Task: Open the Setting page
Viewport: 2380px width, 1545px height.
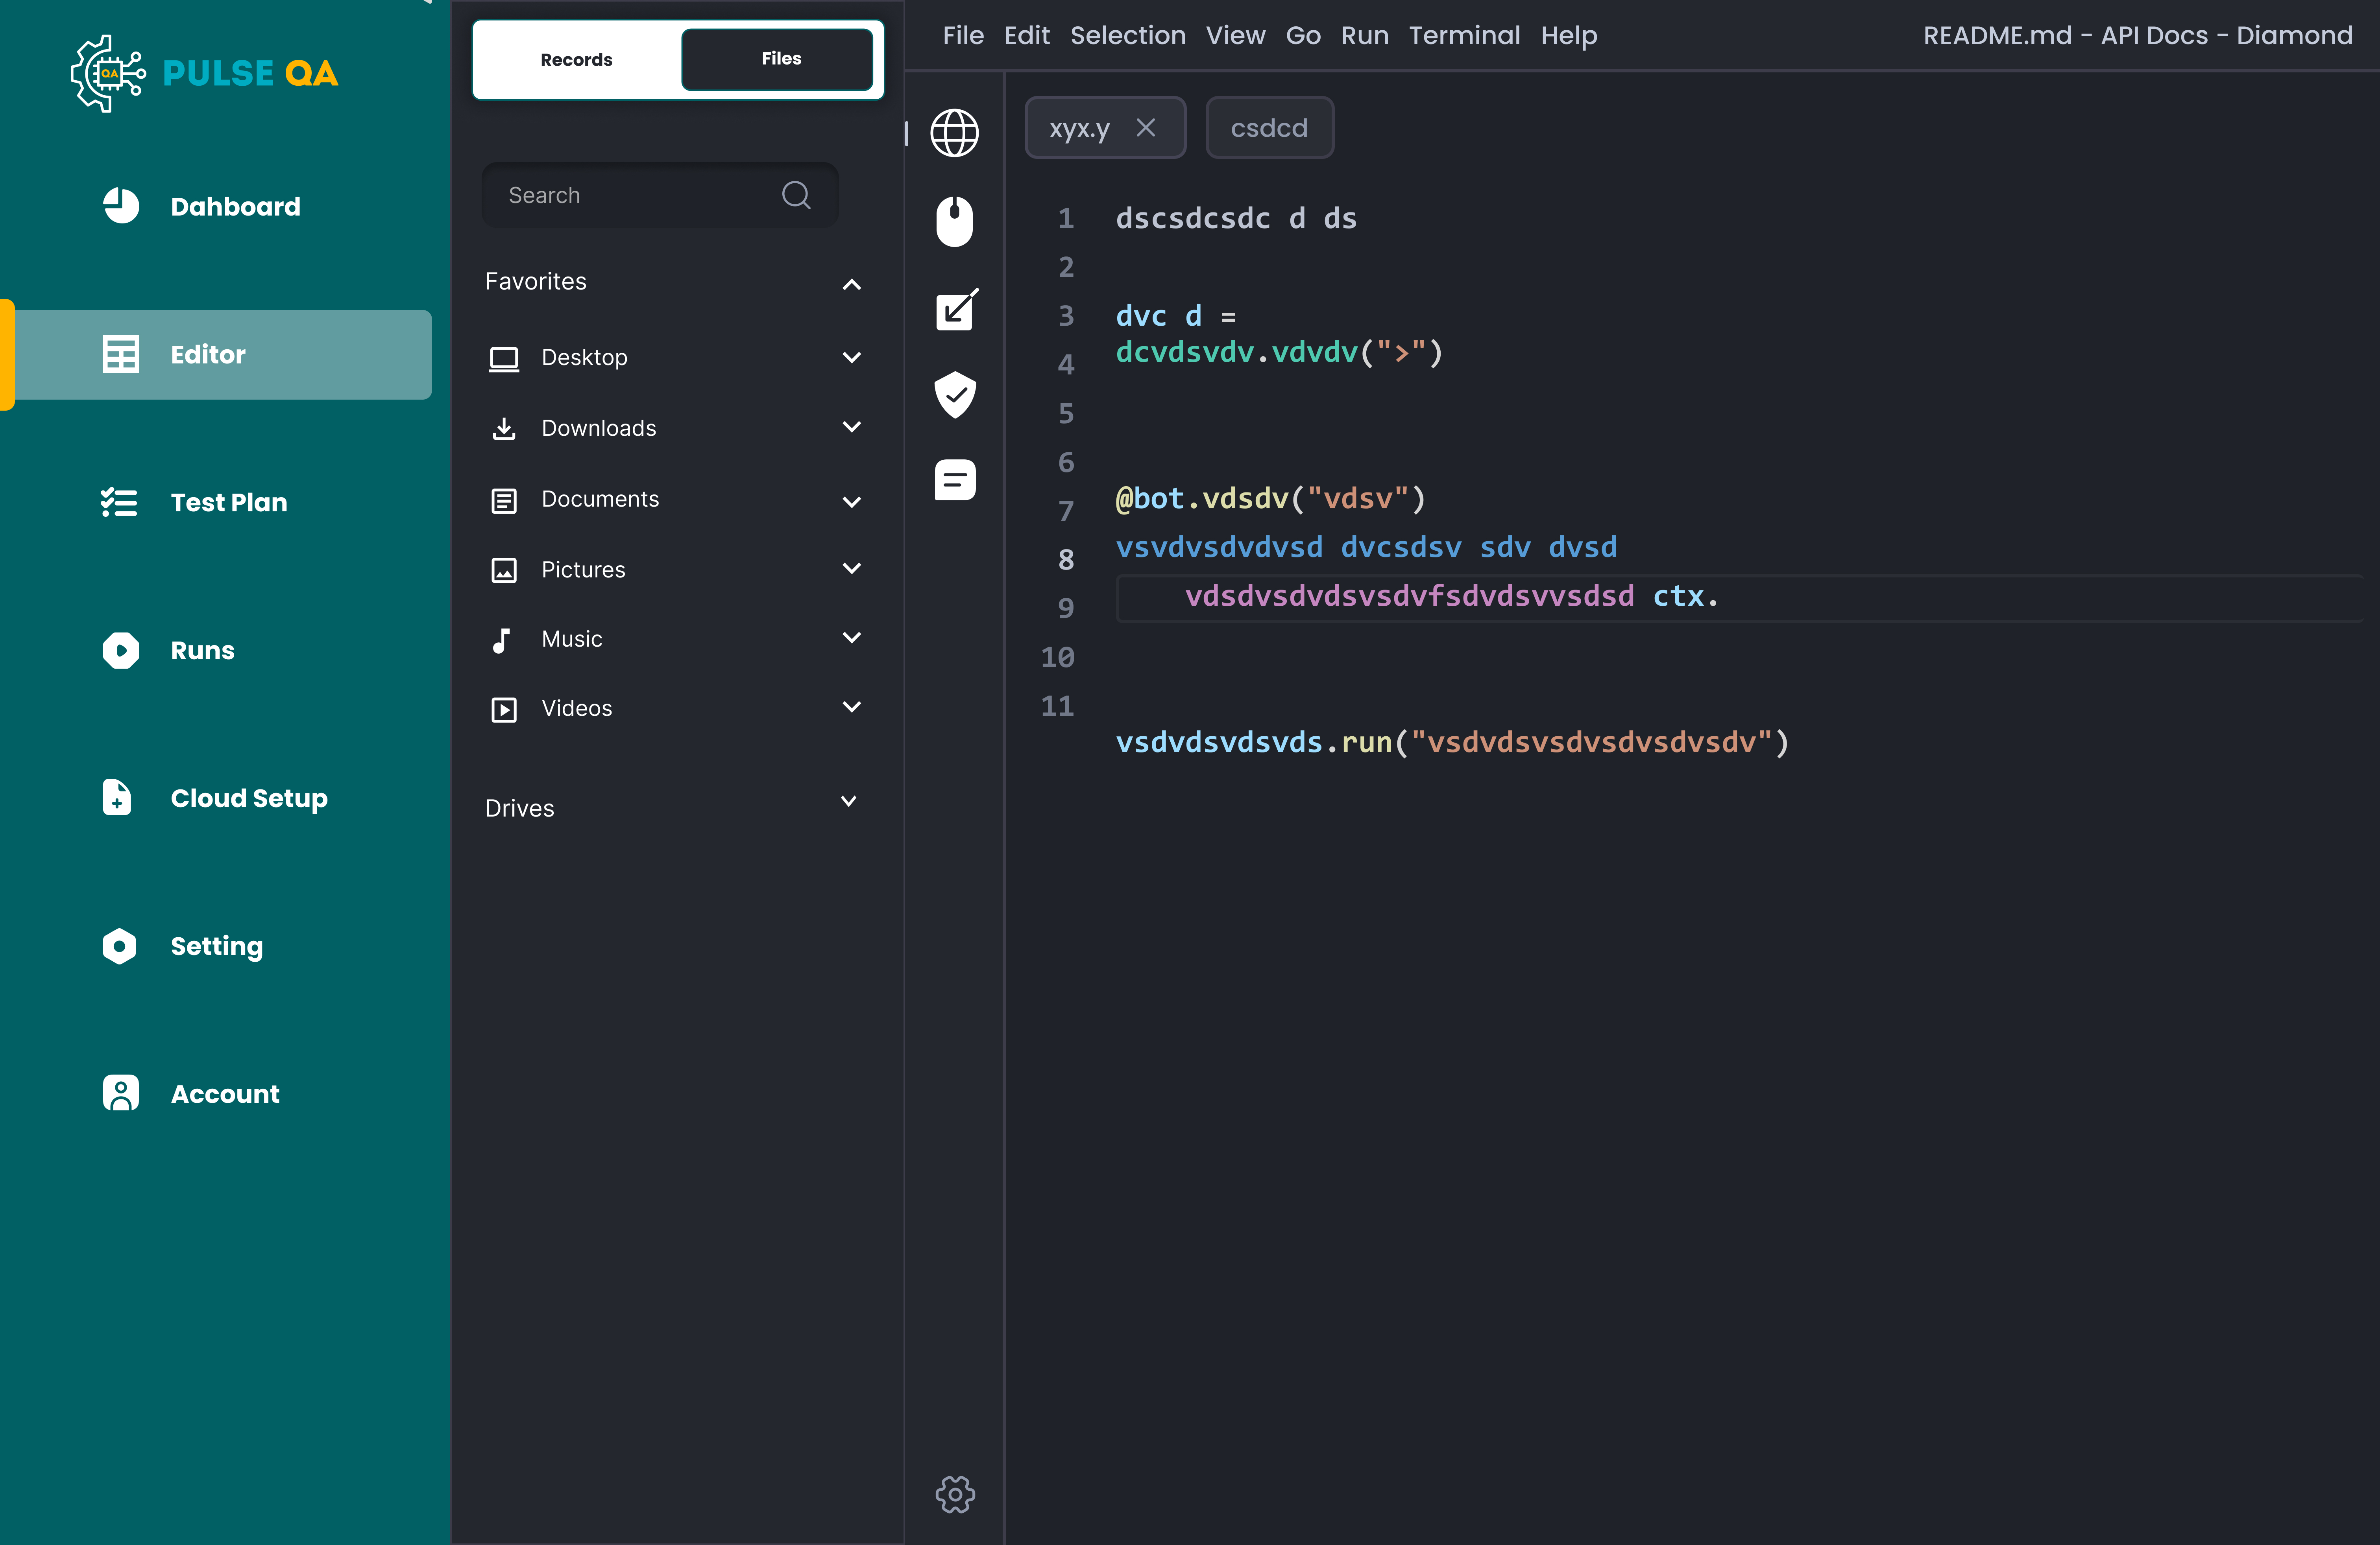Action: point(217,946)
